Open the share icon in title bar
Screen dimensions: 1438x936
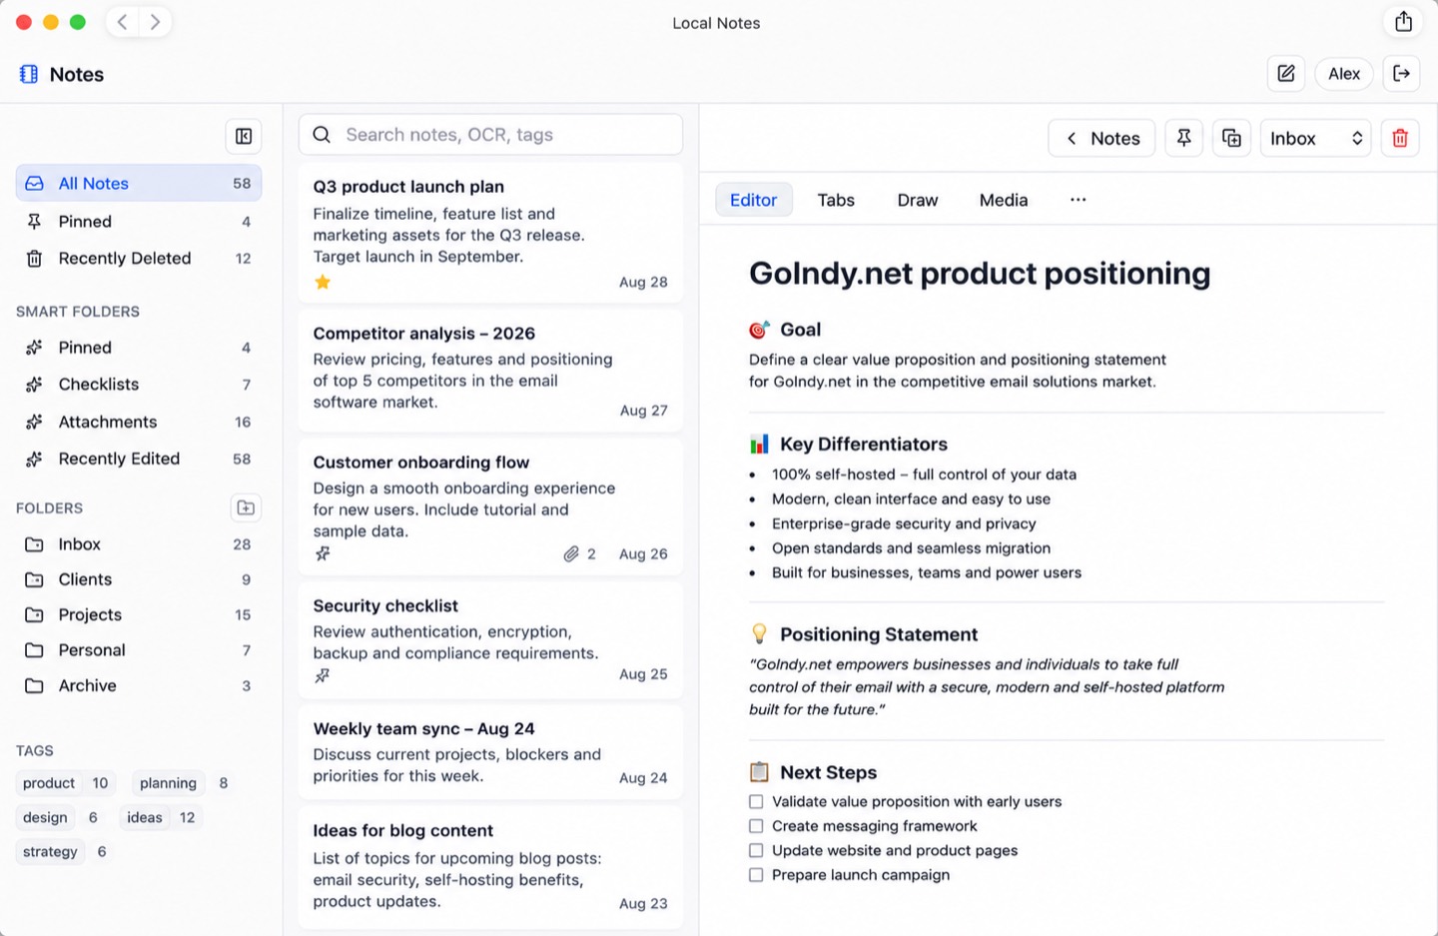[1403, 22]
